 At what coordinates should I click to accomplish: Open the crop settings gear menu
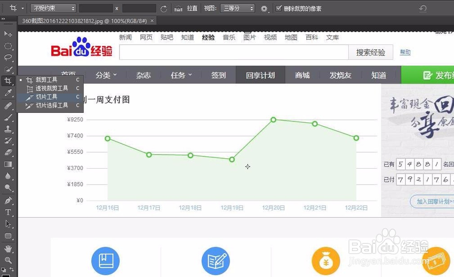[264, 9]
